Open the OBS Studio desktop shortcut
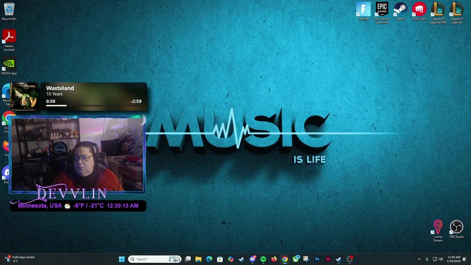The height and width of the screenshot is (265, 471). 456,230
